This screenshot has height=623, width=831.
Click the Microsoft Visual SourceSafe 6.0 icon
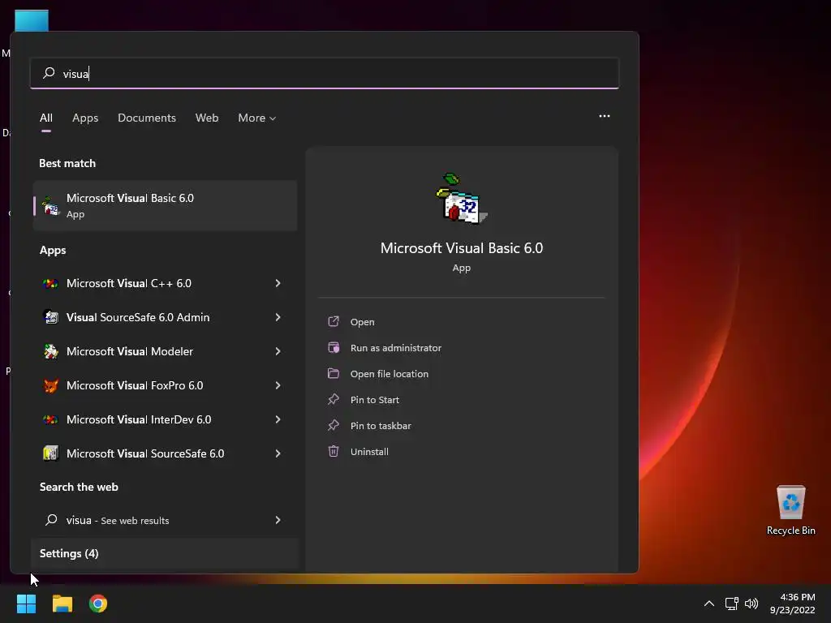[x=50, y=453]
